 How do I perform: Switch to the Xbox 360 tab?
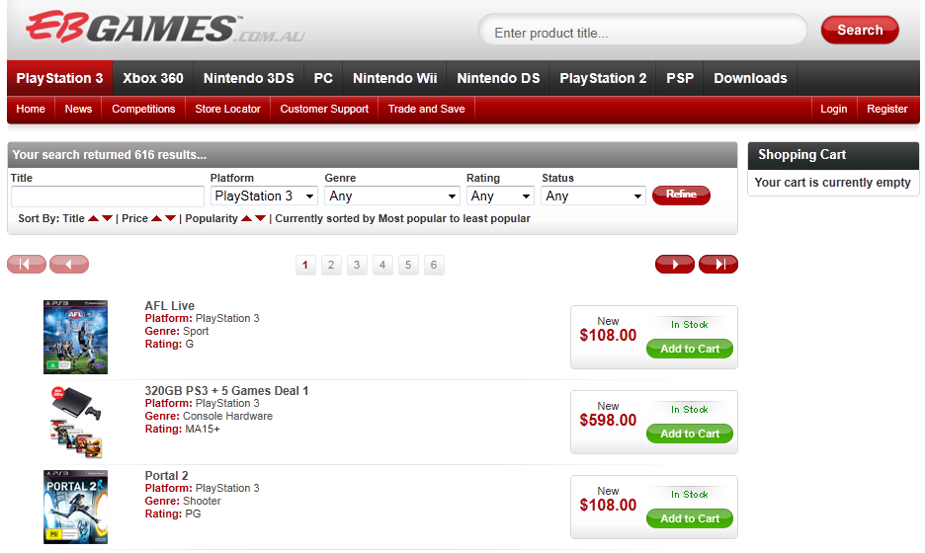153,78
